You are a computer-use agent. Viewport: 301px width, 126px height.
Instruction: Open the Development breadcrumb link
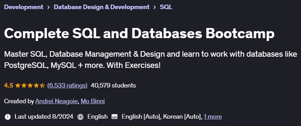coord(24,7)
